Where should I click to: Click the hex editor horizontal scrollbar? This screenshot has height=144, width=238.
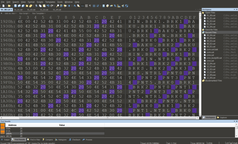tap(108, 118)
